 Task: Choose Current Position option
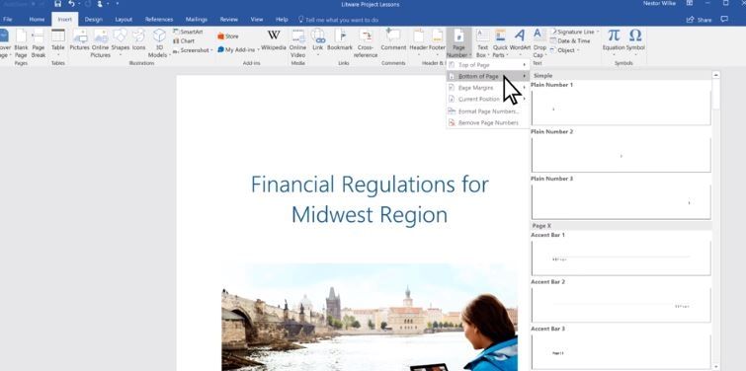(488, 100)
